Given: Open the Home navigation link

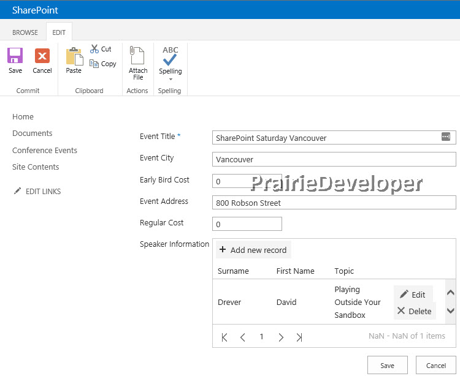Looking at the screenshot, I should pos(23,116).
